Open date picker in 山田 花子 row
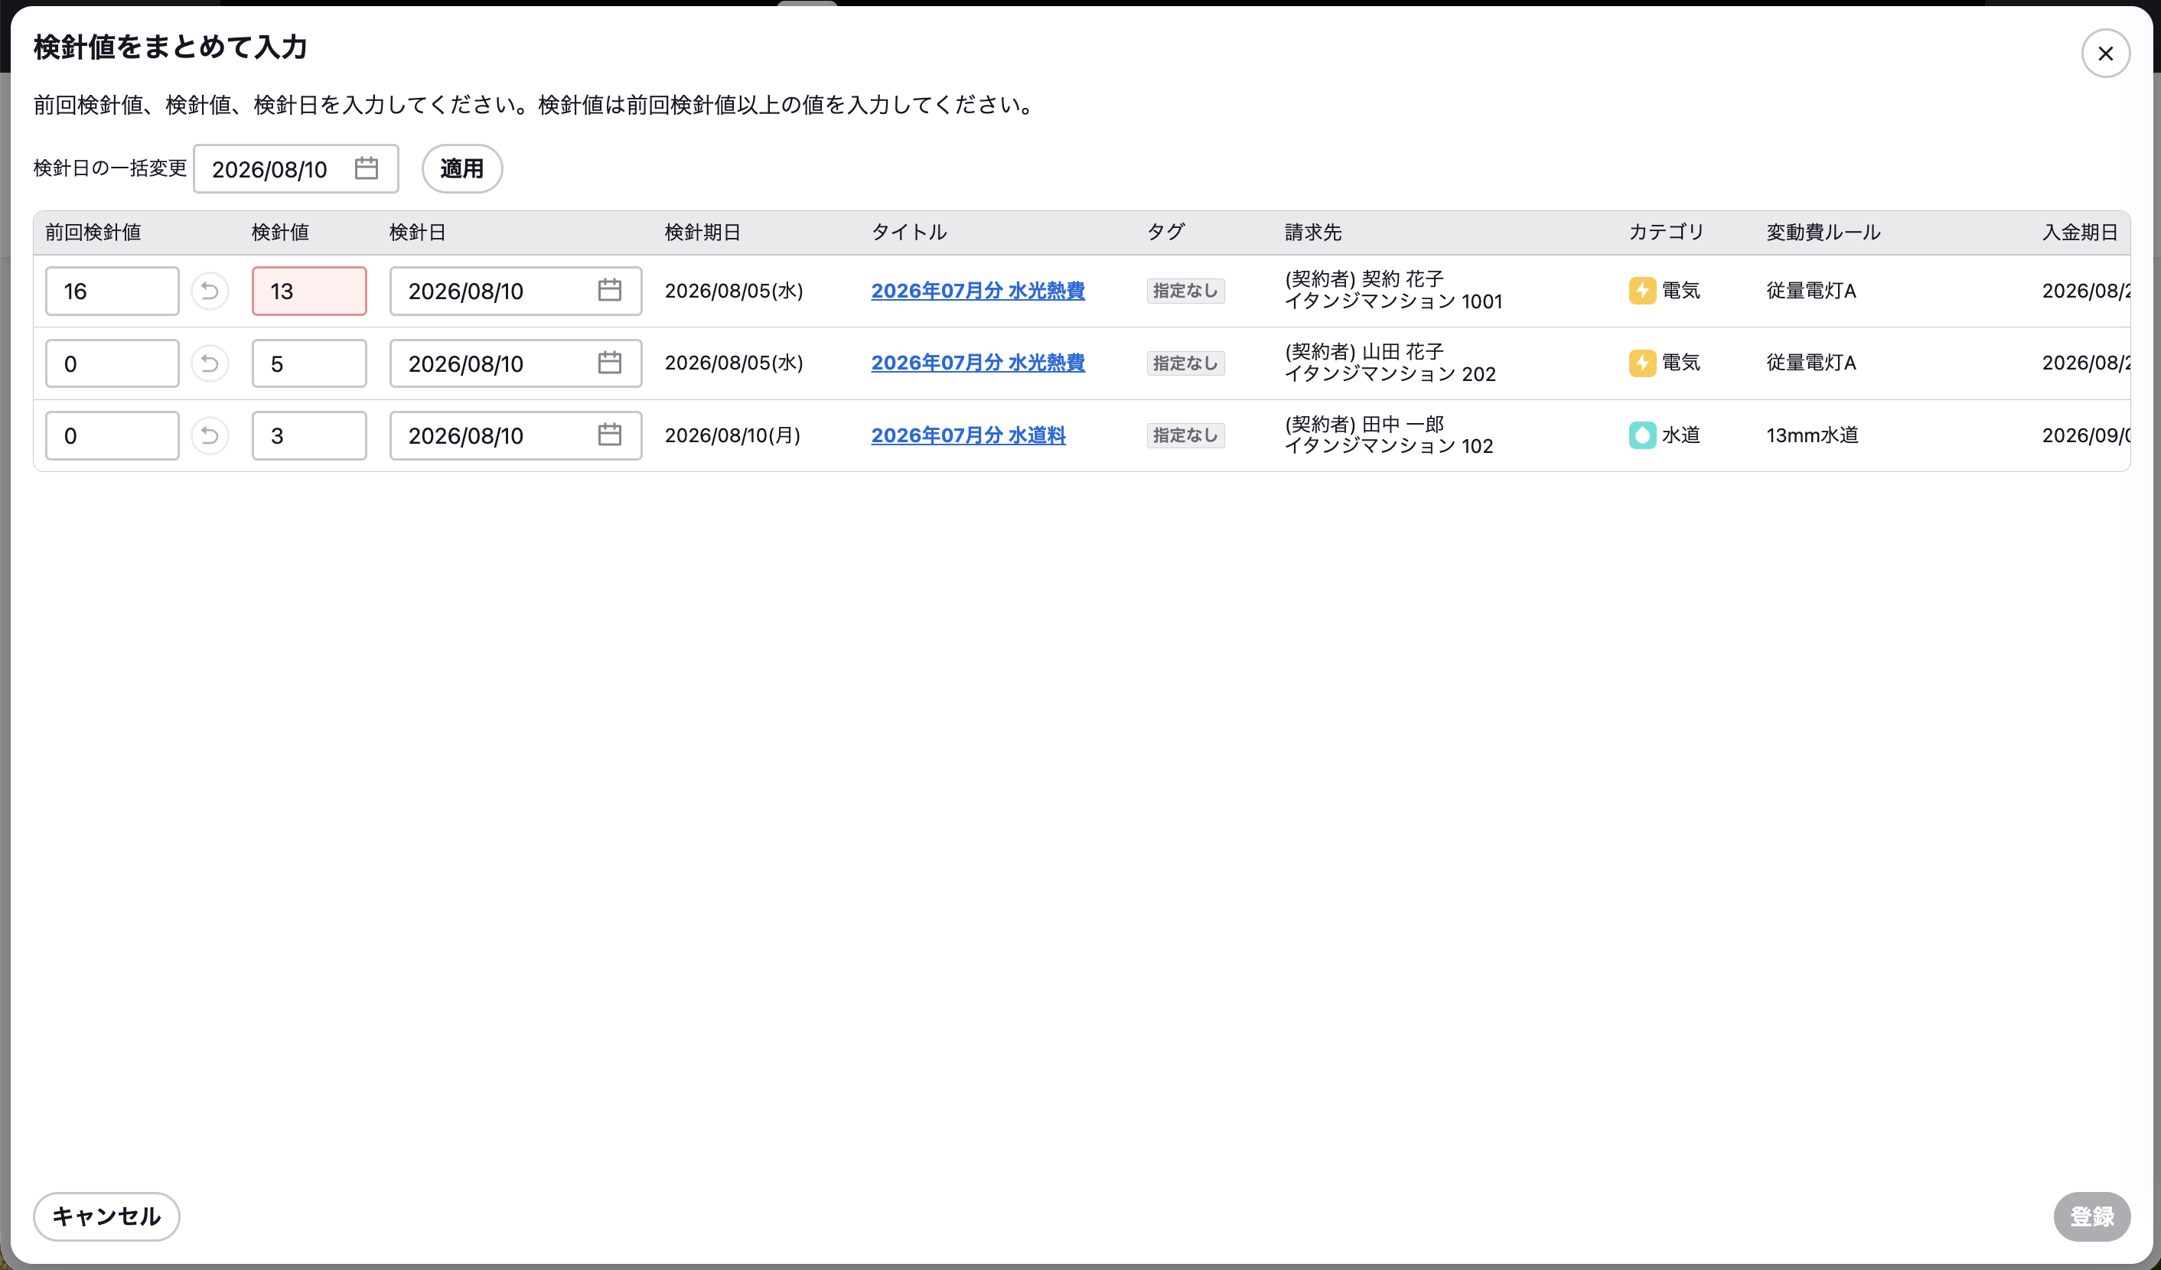The width and height of the screenshot is (2161, 1270). pyautogui.click(x=610, y=363)
